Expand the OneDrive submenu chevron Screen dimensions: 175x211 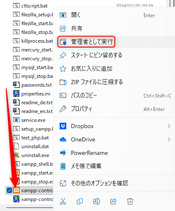pyautogui.click(x=169, y=139)
